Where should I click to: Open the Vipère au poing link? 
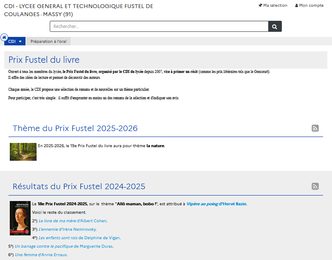pos(203,204)
